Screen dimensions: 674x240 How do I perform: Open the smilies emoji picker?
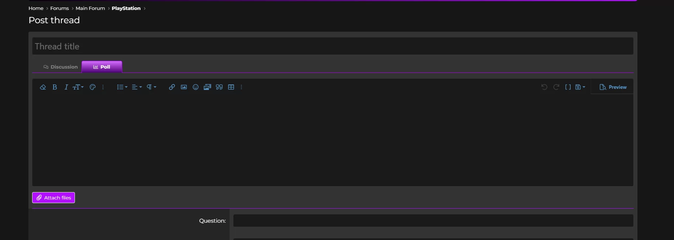tap(196, 87)
